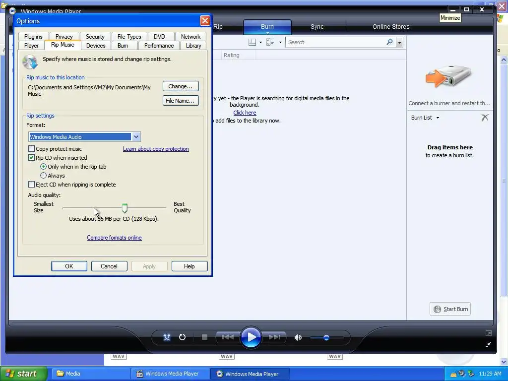Open the Burn List dropdown menu
508x381 pixels.
click(x=438, y=118)
